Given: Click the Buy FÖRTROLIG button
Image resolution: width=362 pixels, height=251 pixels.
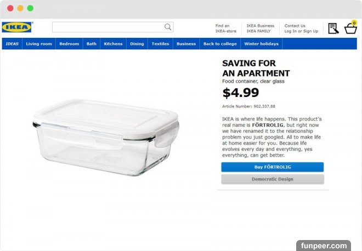Looking at the screenshot, I should click(273, 167).
